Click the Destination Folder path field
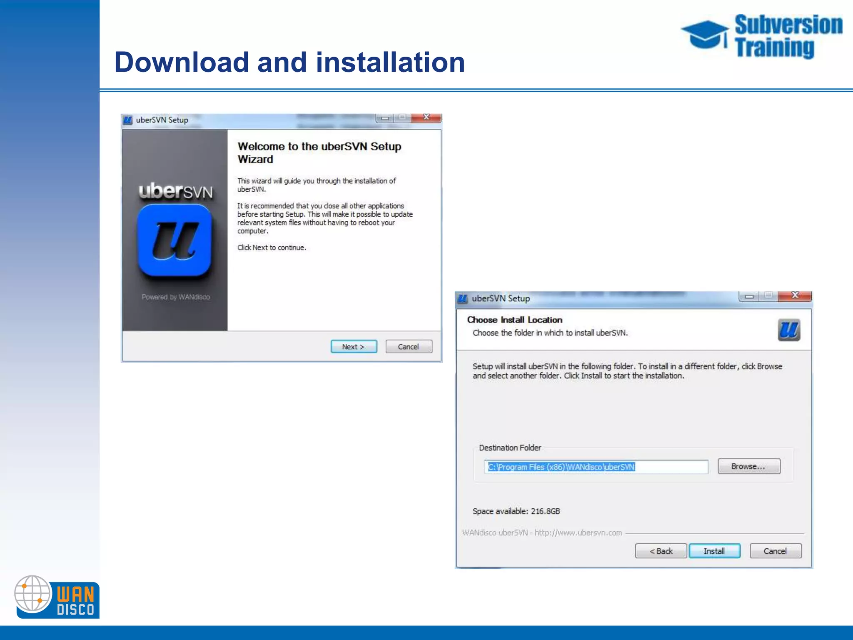The height and width of the screenshot is (640, 853). [596, 467]
